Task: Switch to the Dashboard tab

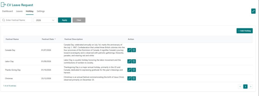Action: pos(7,11)
